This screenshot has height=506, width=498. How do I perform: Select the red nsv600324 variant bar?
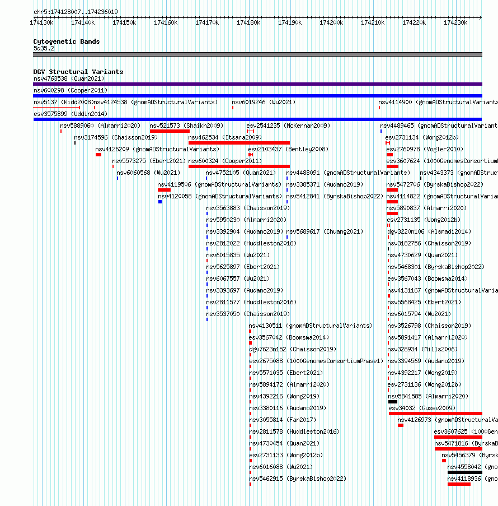coord(239,166)
